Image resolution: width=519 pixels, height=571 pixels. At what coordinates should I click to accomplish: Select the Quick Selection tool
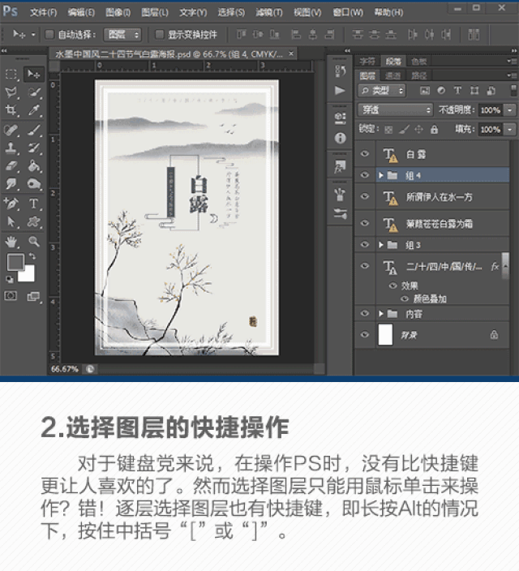click(x=33, y=92)
